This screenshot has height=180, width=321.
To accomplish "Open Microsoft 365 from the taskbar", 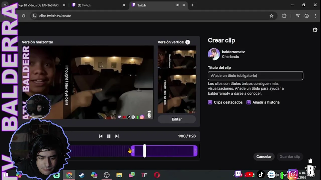I will coord(94,175).
